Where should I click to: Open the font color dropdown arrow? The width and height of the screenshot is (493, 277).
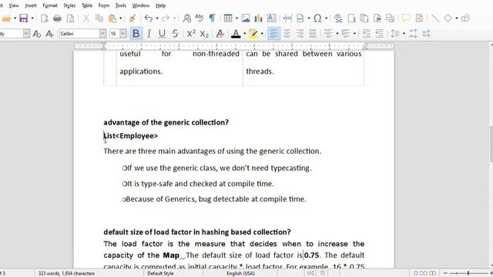pos(245,34)
